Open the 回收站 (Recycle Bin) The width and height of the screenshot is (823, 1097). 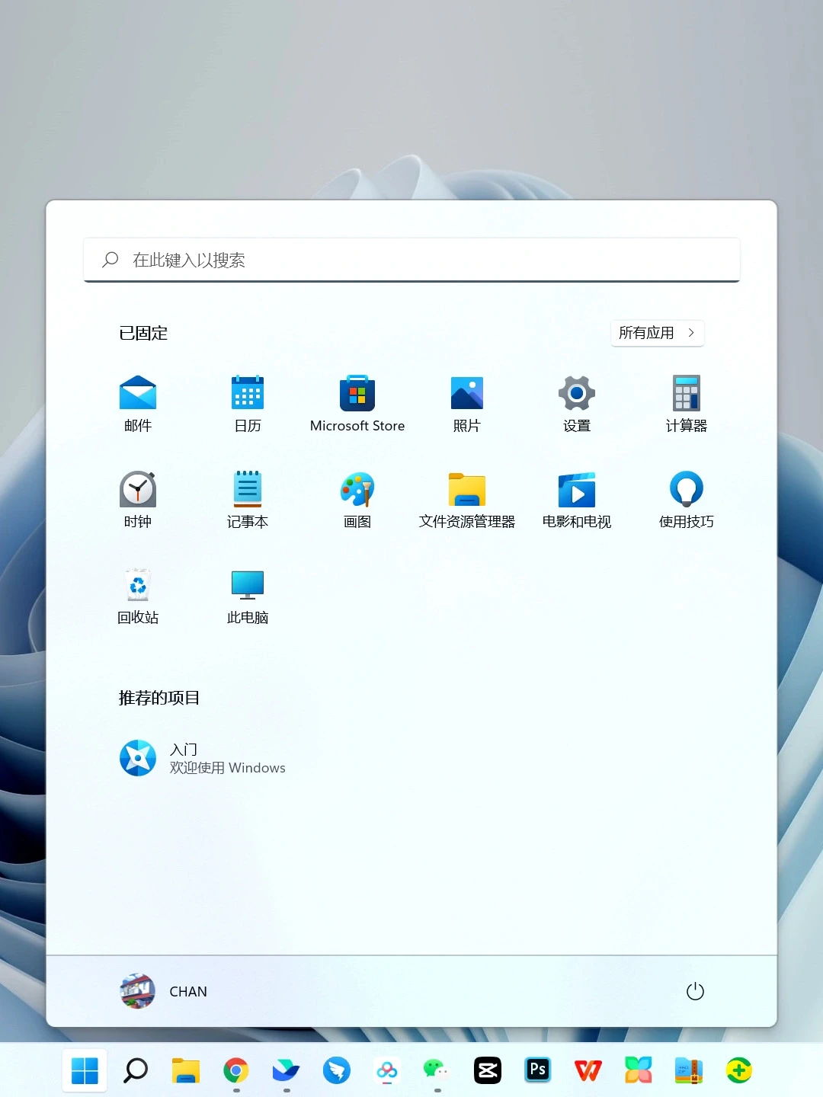[137, 596]
